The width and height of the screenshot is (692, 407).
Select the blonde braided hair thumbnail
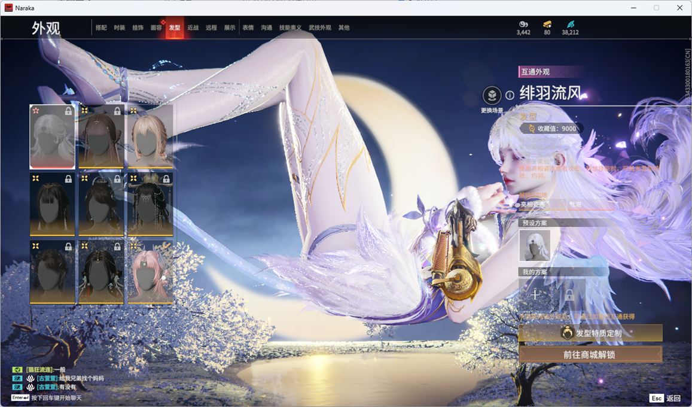tap(150, 137)
